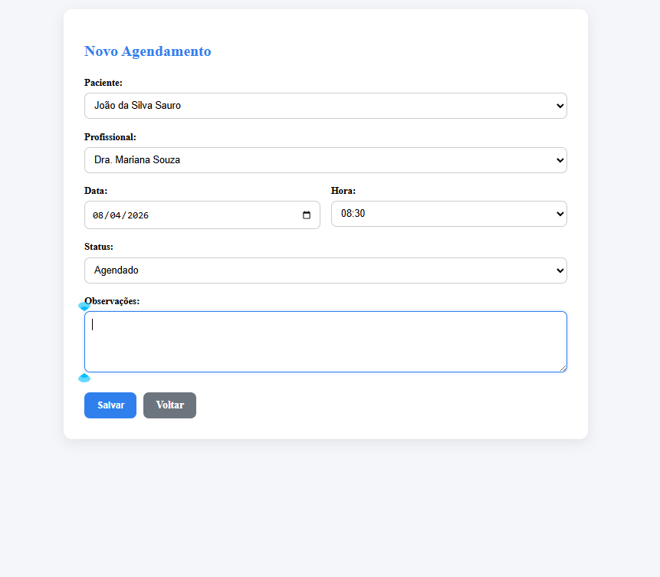Click the "Paciente:" field label
660x577 pixels.
point(103,83)
